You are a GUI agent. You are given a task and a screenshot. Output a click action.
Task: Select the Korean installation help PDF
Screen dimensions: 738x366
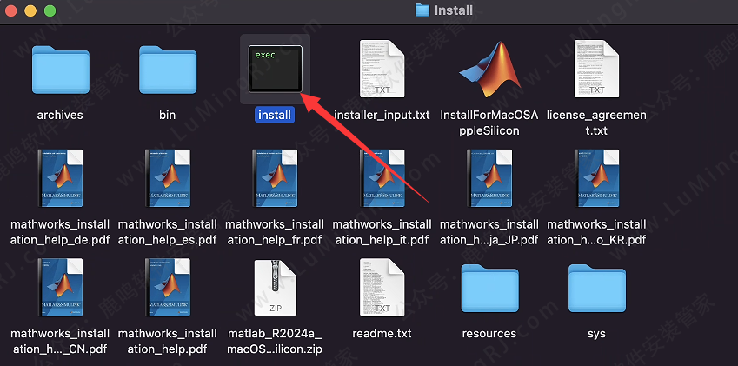point(596,179)
